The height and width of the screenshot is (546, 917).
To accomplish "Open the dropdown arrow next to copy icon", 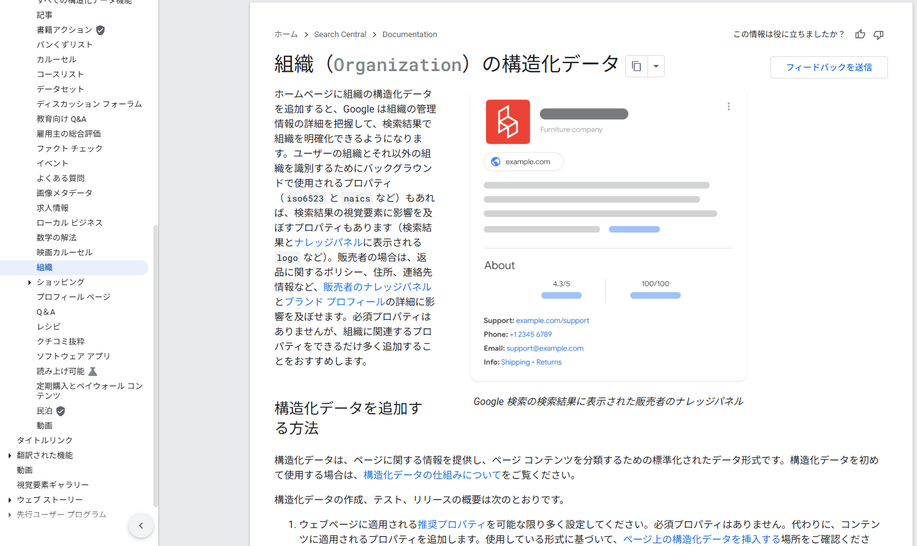I will (x=656, y=66).
